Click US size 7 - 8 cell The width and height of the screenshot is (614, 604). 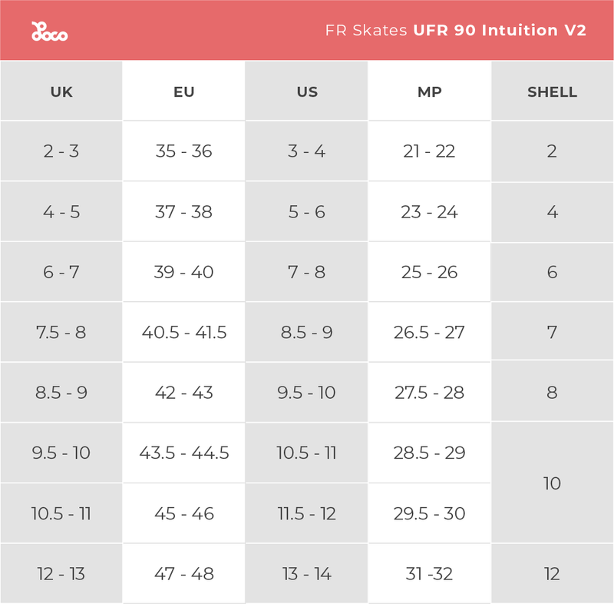tap(307, 272)
